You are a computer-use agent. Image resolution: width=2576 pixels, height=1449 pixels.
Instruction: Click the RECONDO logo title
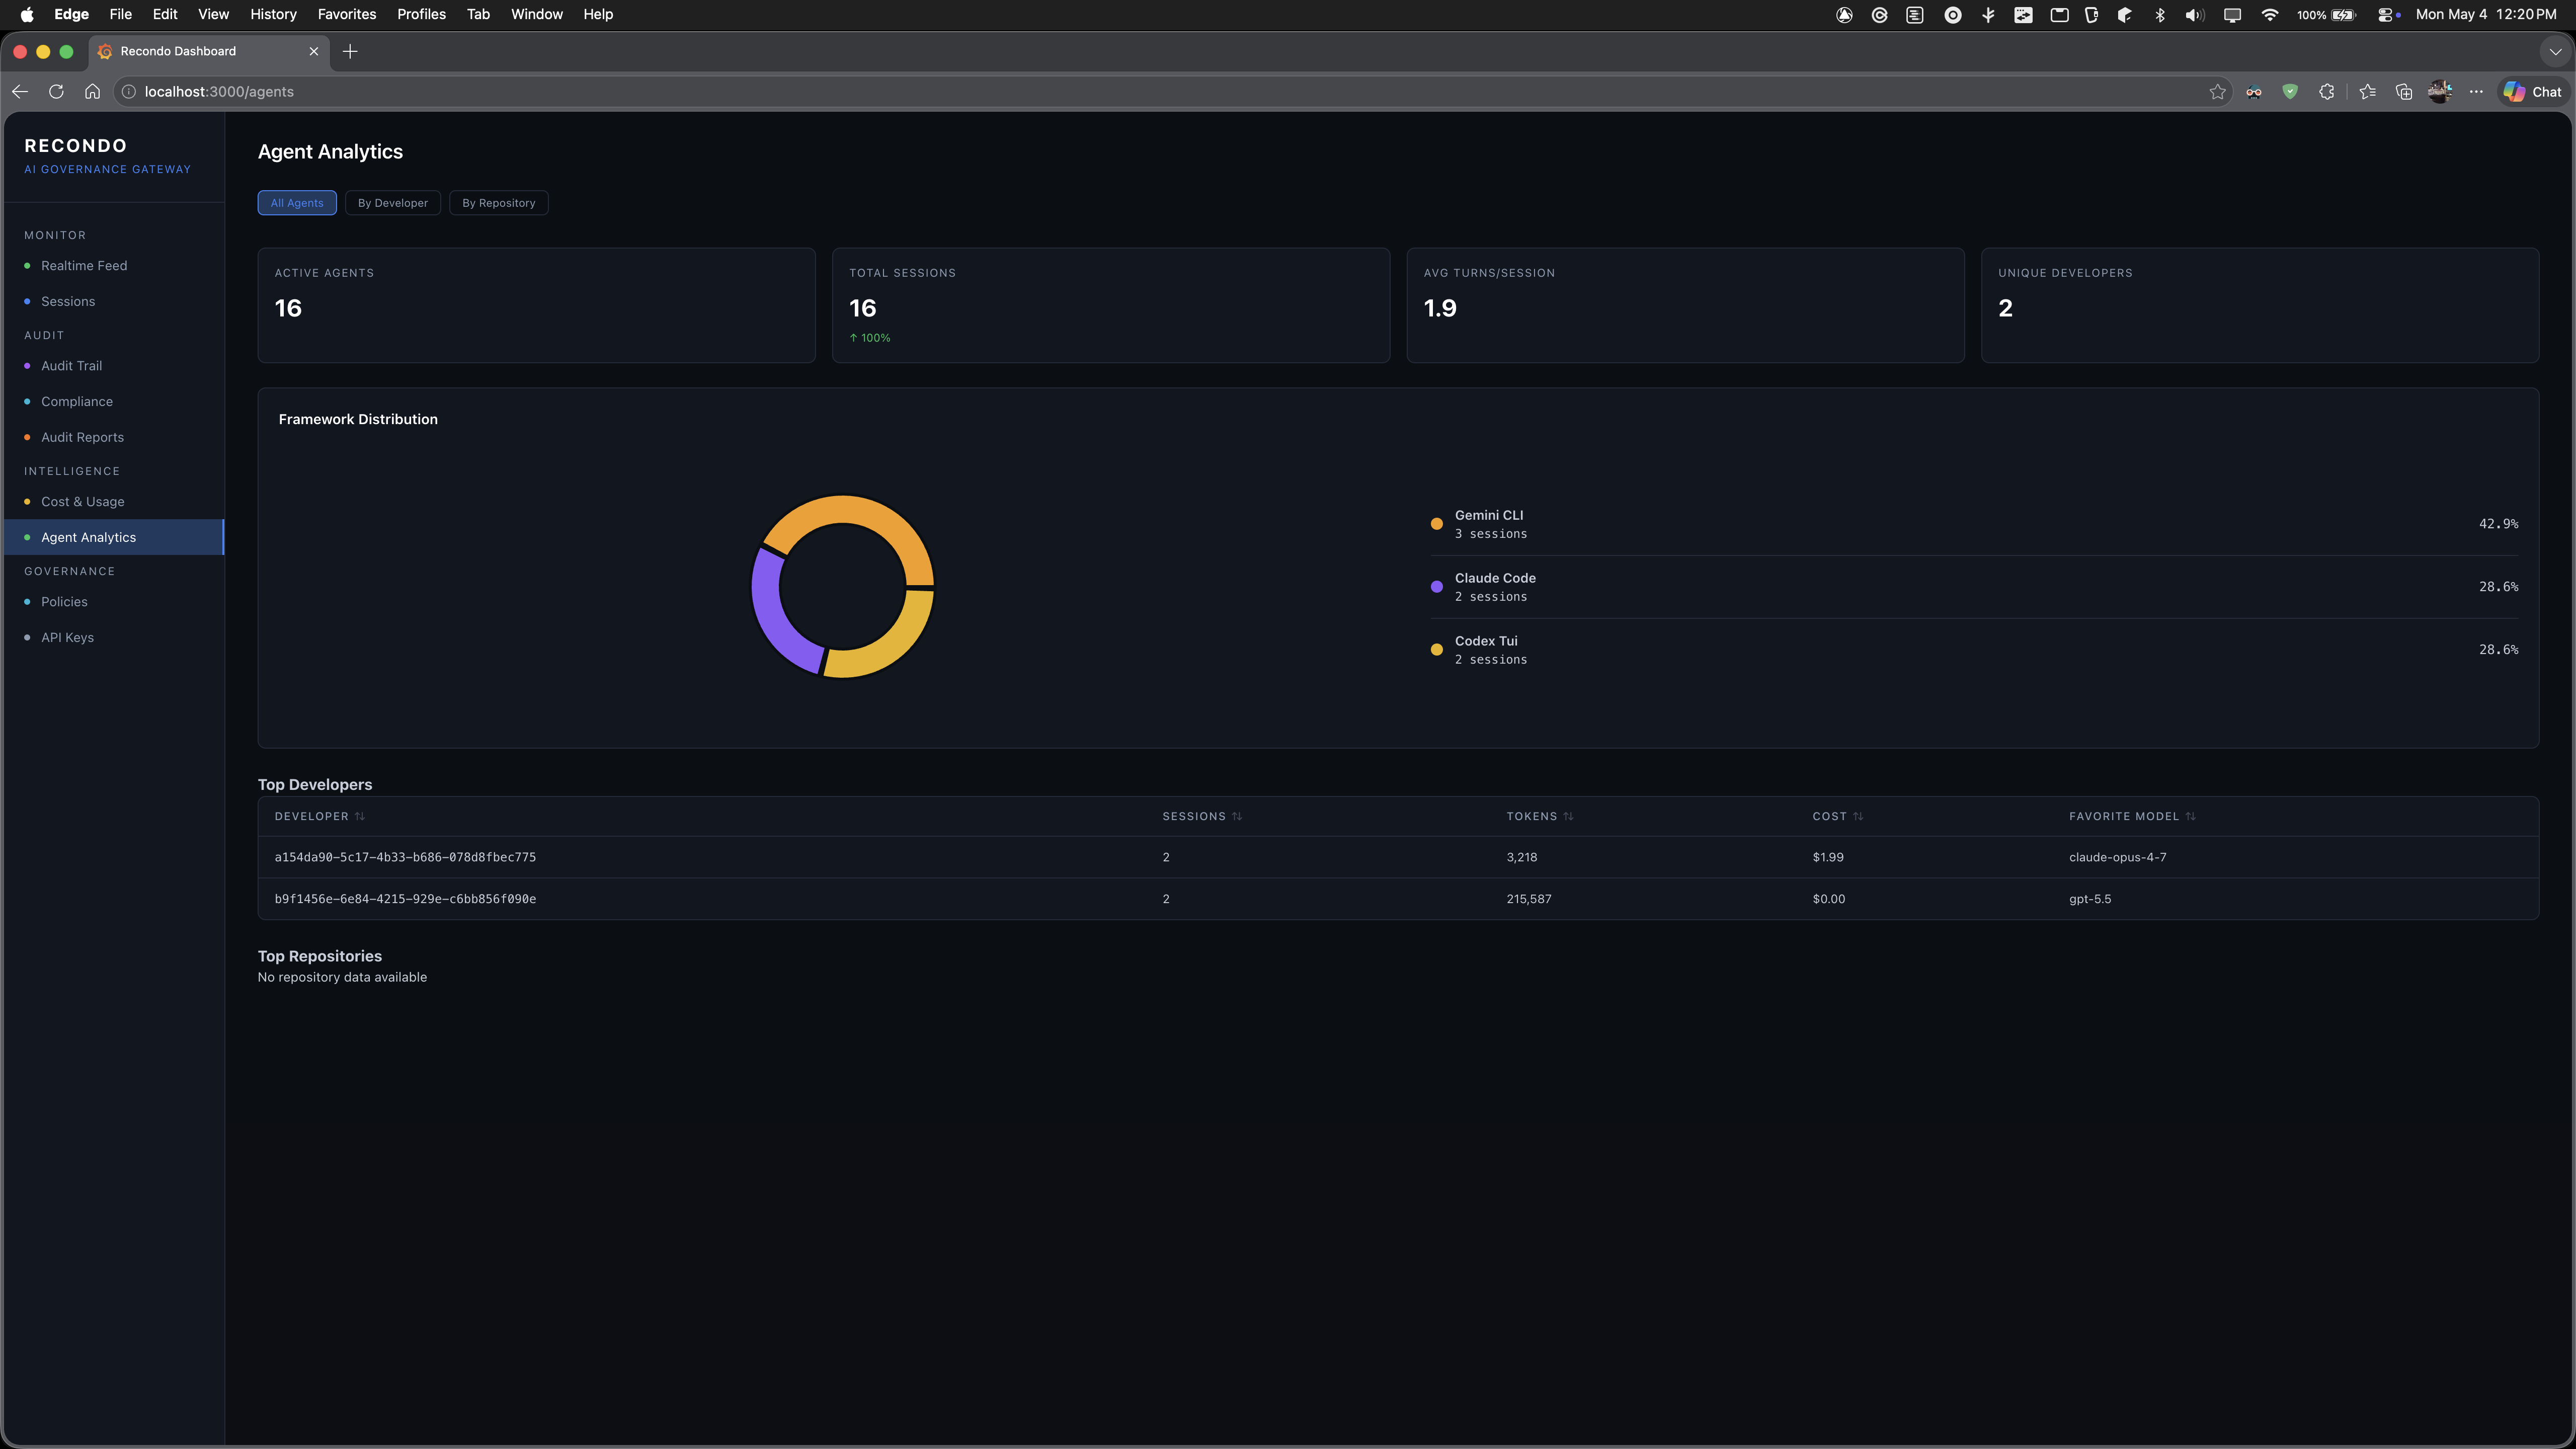[x=76, y=146]
